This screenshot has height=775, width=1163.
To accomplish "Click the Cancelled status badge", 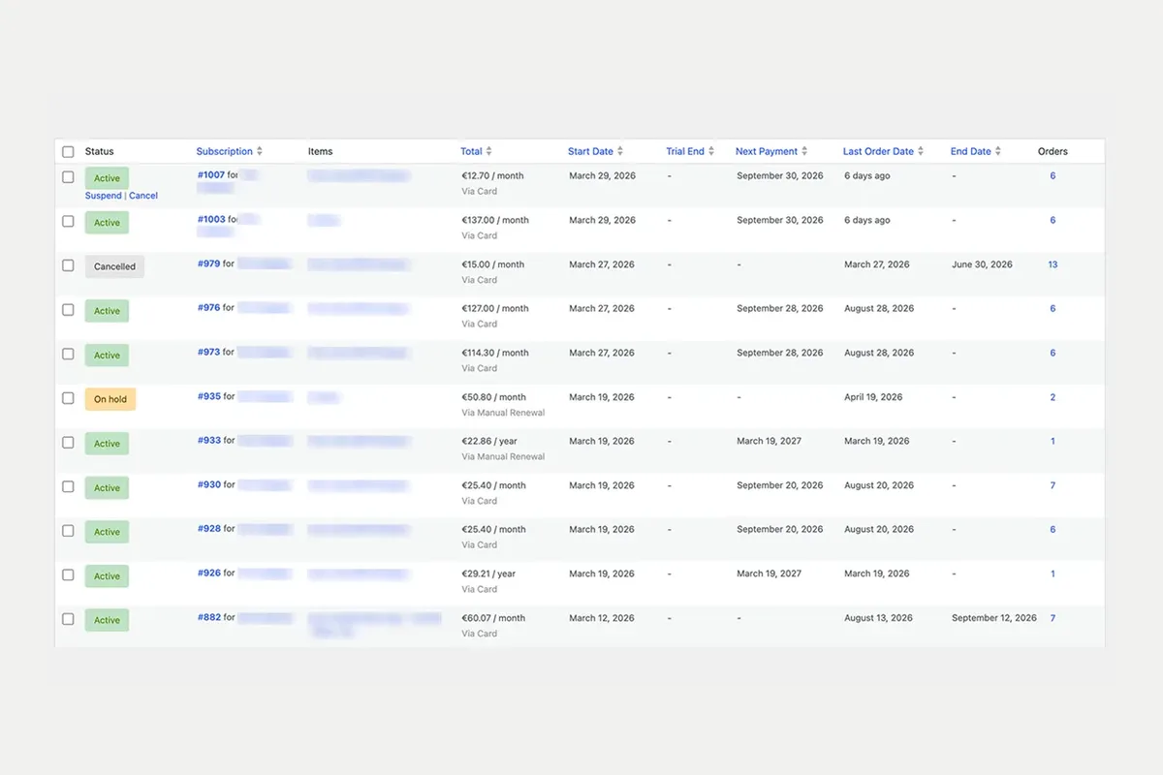I will (x=114, y=266).
